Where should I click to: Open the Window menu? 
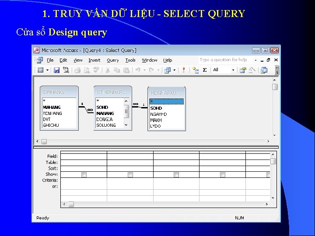[150, 60]
